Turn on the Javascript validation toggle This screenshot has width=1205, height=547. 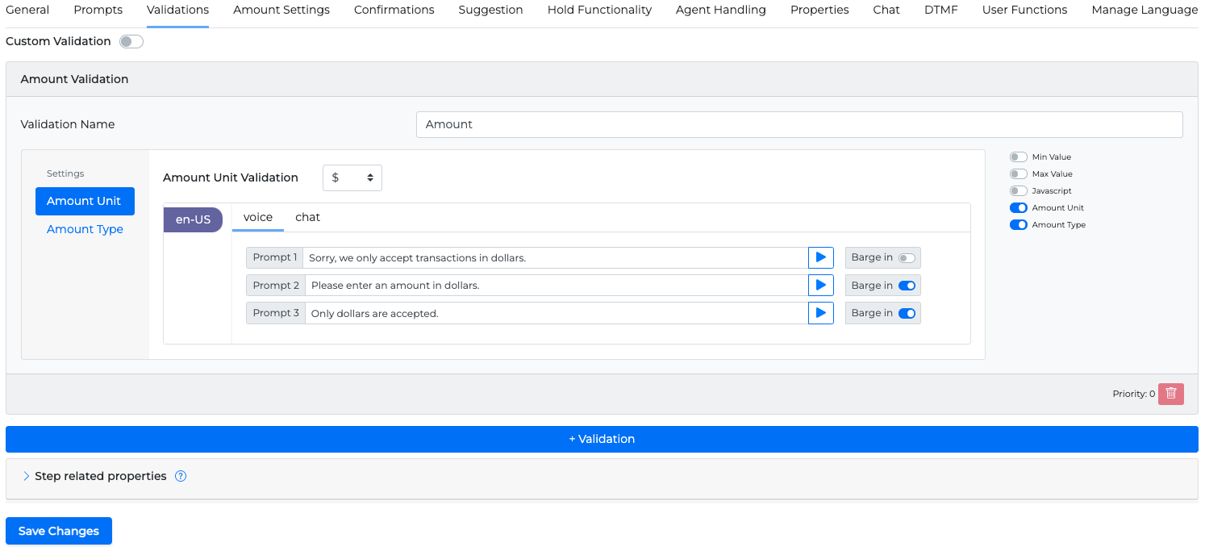point(1018,191)
